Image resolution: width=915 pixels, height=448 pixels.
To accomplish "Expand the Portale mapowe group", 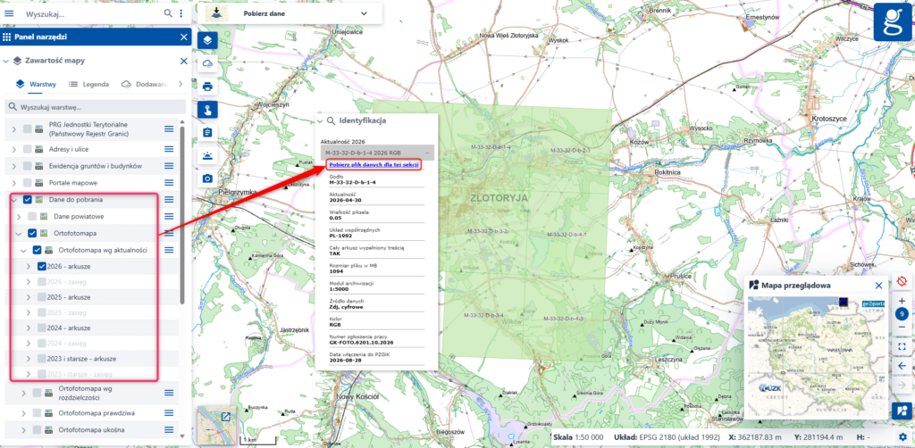I will (x=14, y=182).
